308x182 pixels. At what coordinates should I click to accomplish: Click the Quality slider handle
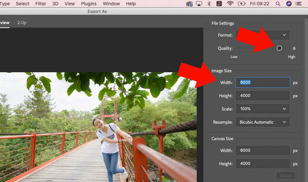[x=279, y=48]
